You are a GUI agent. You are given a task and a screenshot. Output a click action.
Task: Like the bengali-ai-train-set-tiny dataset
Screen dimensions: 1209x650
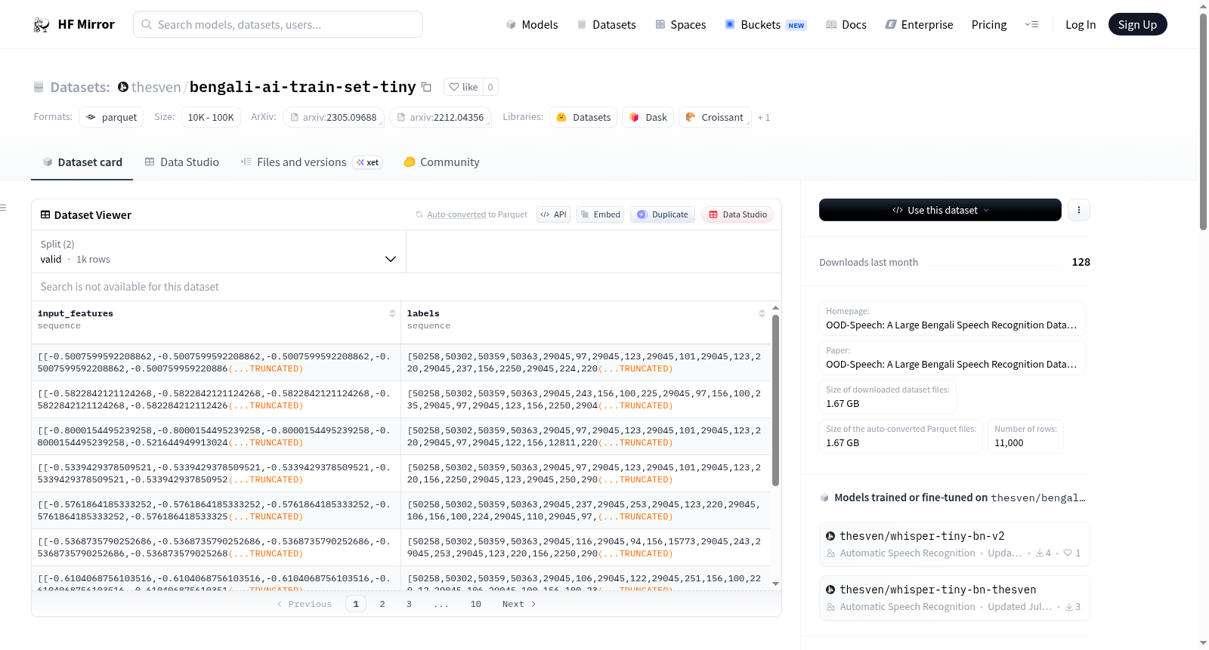(463, 87)
